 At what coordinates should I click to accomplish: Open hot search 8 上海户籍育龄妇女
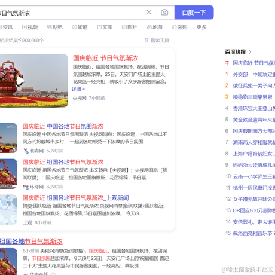point(254,154)
